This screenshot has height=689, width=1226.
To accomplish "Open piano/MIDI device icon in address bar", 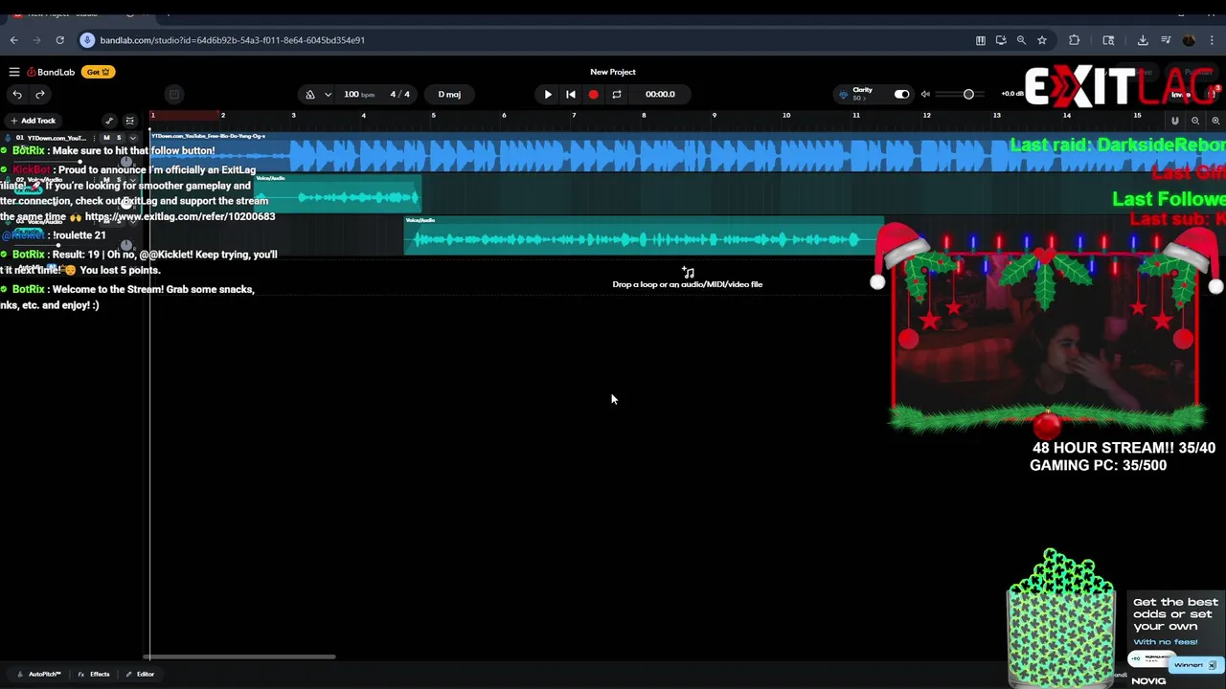I will 981,40.
